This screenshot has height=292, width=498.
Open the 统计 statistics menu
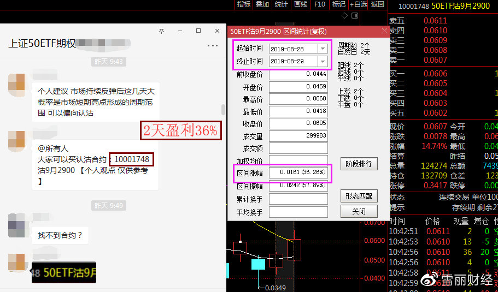tap(281, 4)
